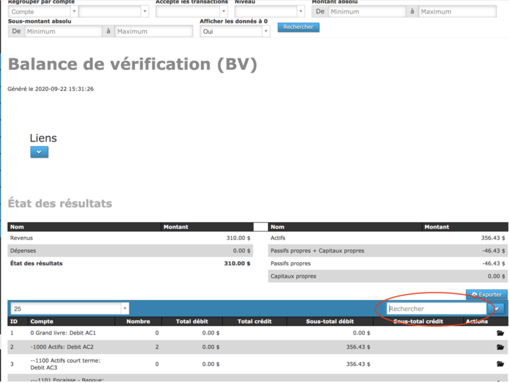The image size is (509, 383).
Task: Expand the Liens chevron button
Action: tap(39, 152)
